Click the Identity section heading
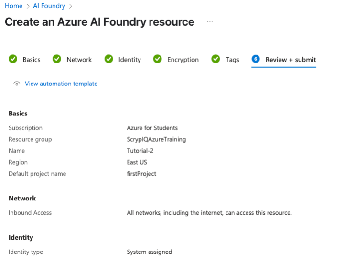The height and width of the screenshot is (273, 344). (x=21, y=238)
